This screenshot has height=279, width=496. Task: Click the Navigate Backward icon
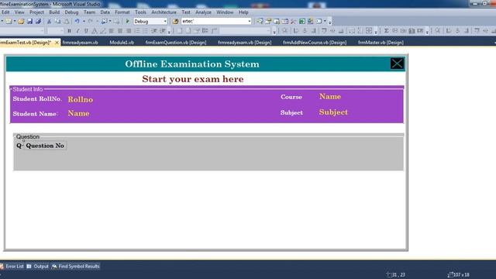pos(104,21)
